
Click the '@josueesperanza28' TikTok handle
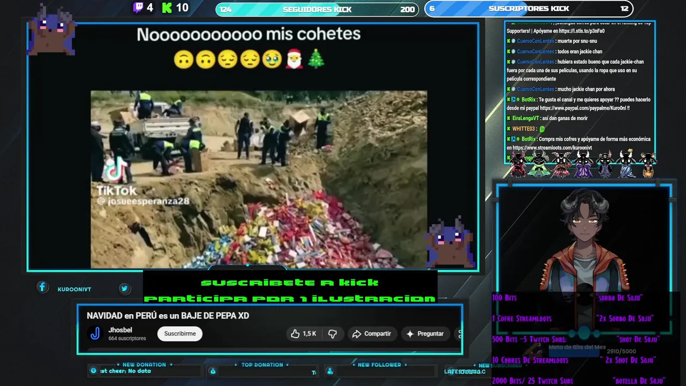143,201
